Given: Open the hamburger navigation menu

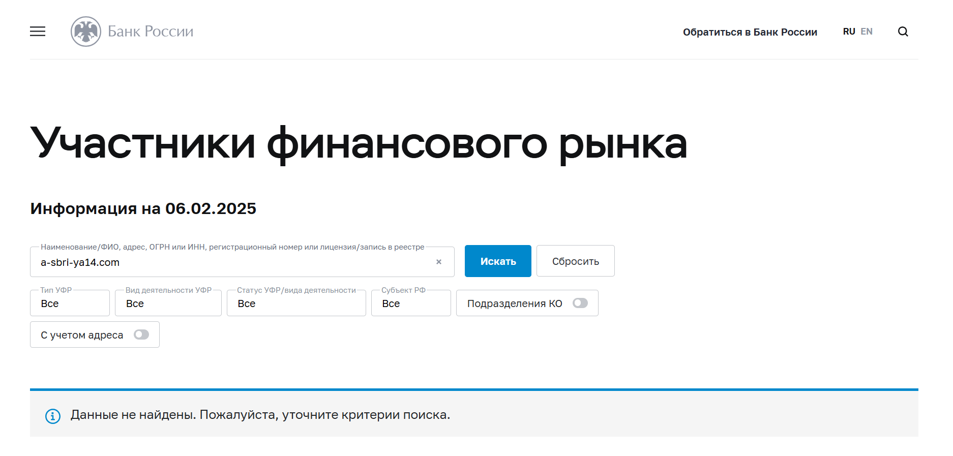Looking at the screenshot, I should click(x=38, y=32).
